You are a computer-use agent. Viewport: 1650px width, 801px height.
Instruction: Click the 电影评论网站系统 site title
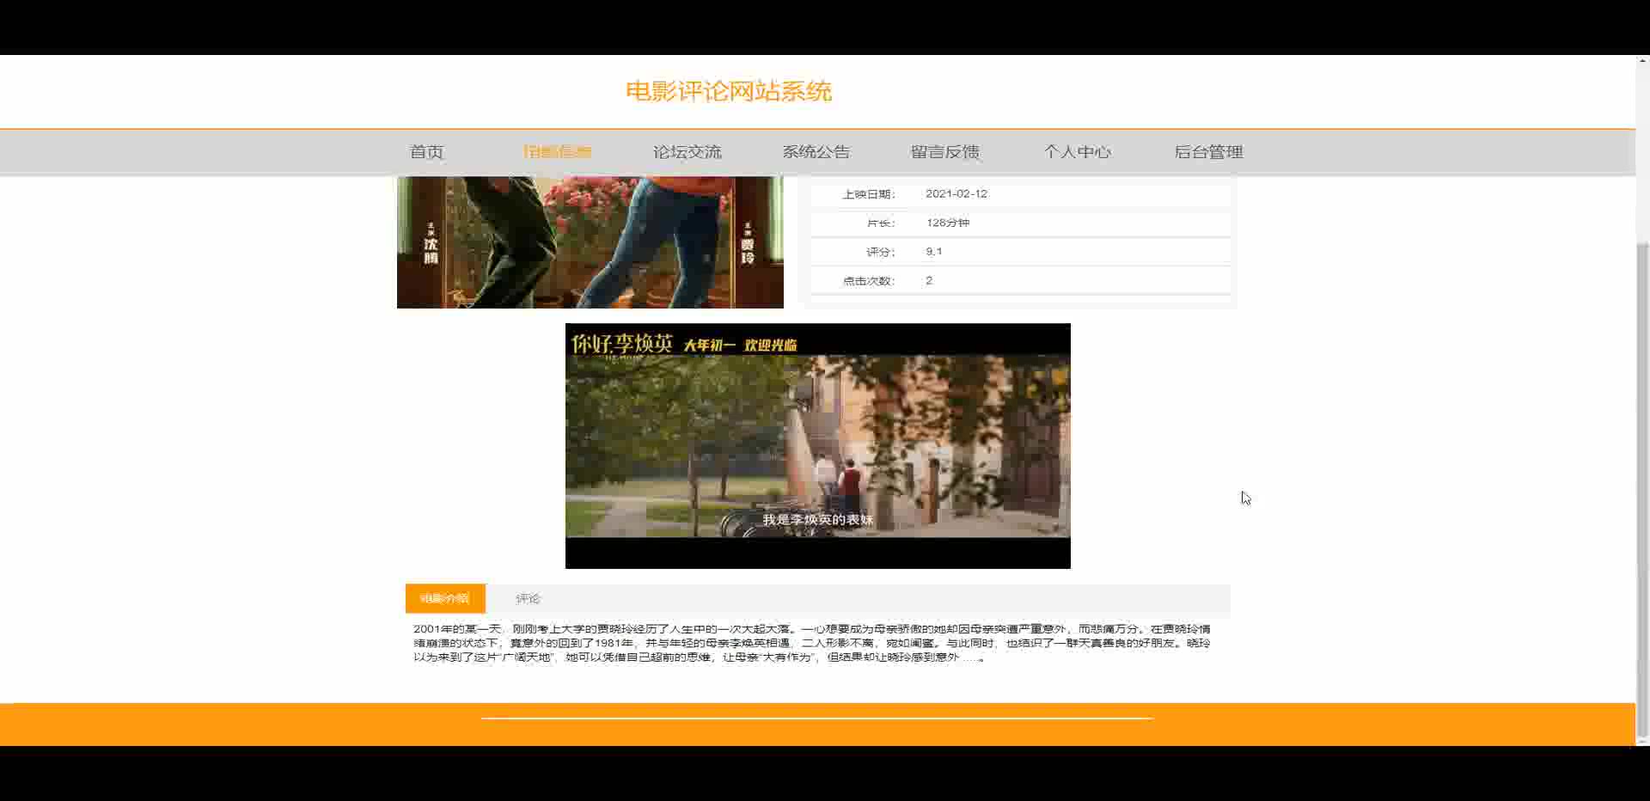pyautogui.click(x=729, y=91)
